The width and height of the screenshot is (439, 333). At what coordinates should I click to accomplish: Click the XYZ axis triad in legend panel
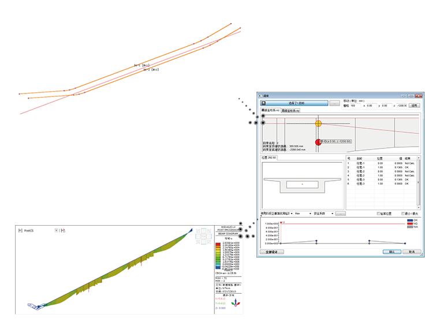click(x=236, y=303)
